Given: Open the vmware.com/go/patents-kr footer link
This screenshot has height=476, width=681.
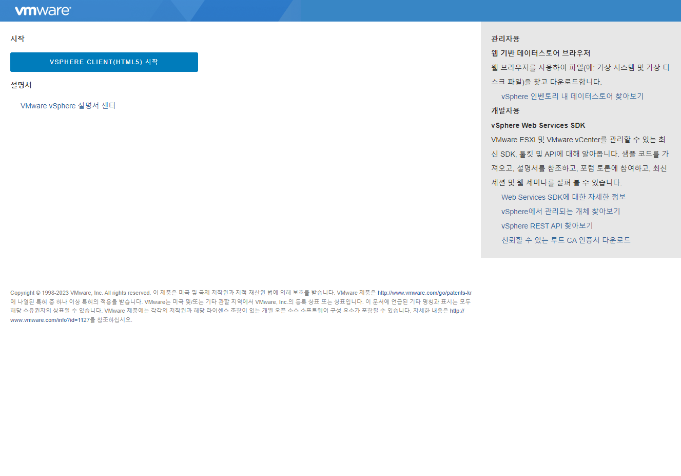Looking at the screenshot, I should pyautogui.click(x=425, y=293).
